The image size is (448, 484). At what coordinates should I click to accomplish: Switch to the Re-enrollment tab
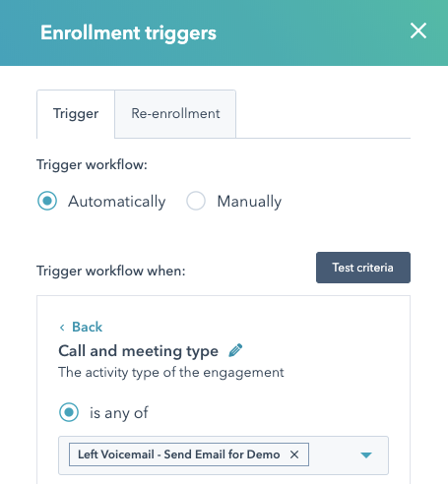(x=175, y=114)
